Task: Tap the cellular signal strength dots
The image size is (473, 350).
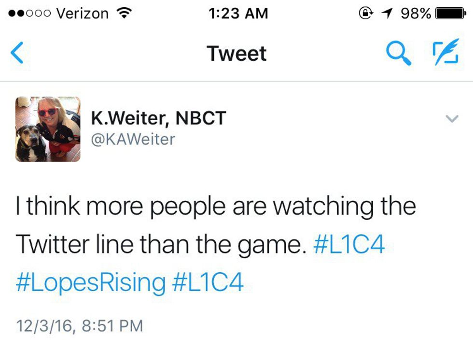Action: pyautogui.click(x=28, y=14)
